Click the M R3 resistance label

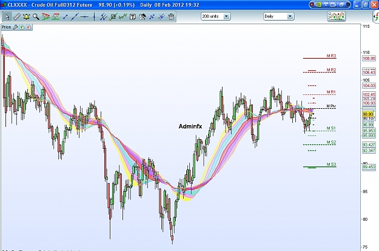tap(331, 56)
